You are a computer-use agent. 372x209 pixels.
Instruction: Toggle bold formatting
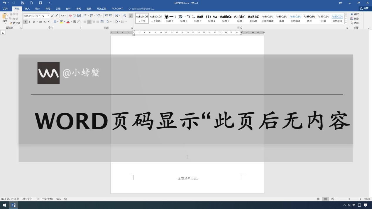25,22
